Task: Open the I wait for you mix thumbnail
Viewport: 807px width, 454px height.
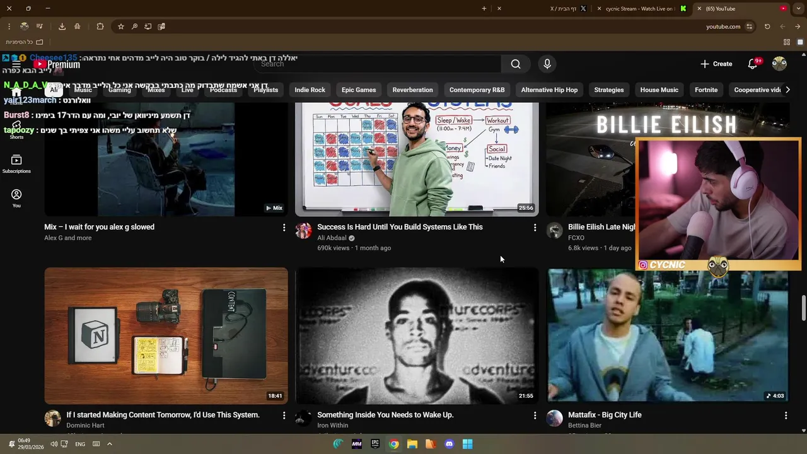Action: point(166,160)
